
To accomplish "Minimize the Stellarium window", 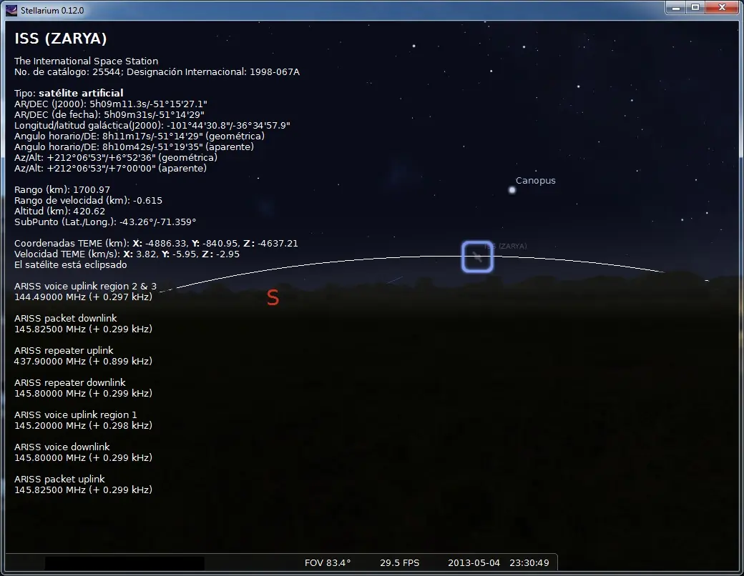I will pyautogui.click(x=675, y=8).
